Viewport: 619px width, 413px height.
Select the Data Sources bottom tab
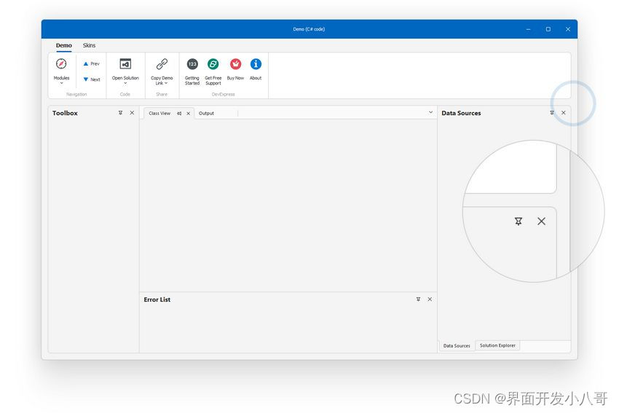(457, 345)
